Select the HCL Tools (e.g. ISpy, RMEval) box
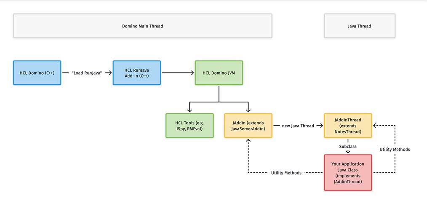Screen dimensions: 427x204 [189, 126]
